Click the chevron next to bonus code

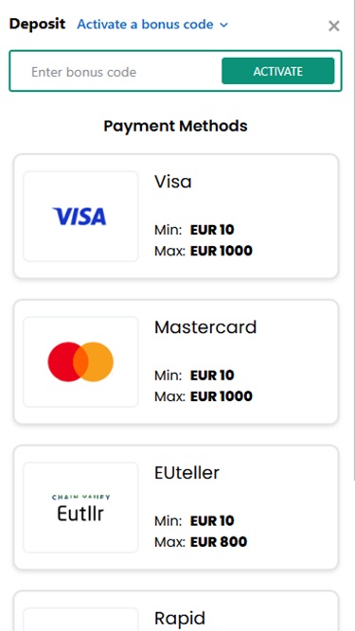[223, 25]
